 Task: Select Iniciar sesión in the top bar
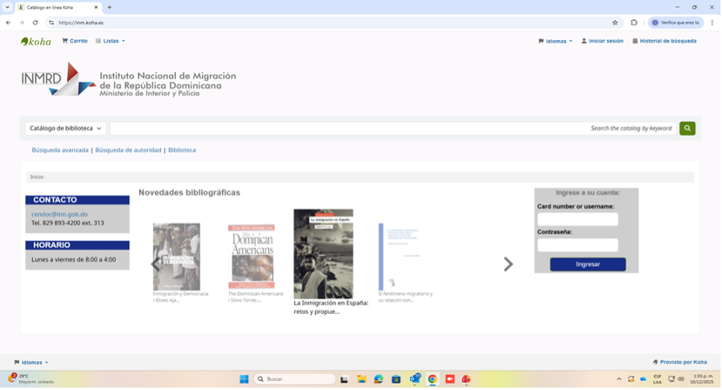point(602,41)
